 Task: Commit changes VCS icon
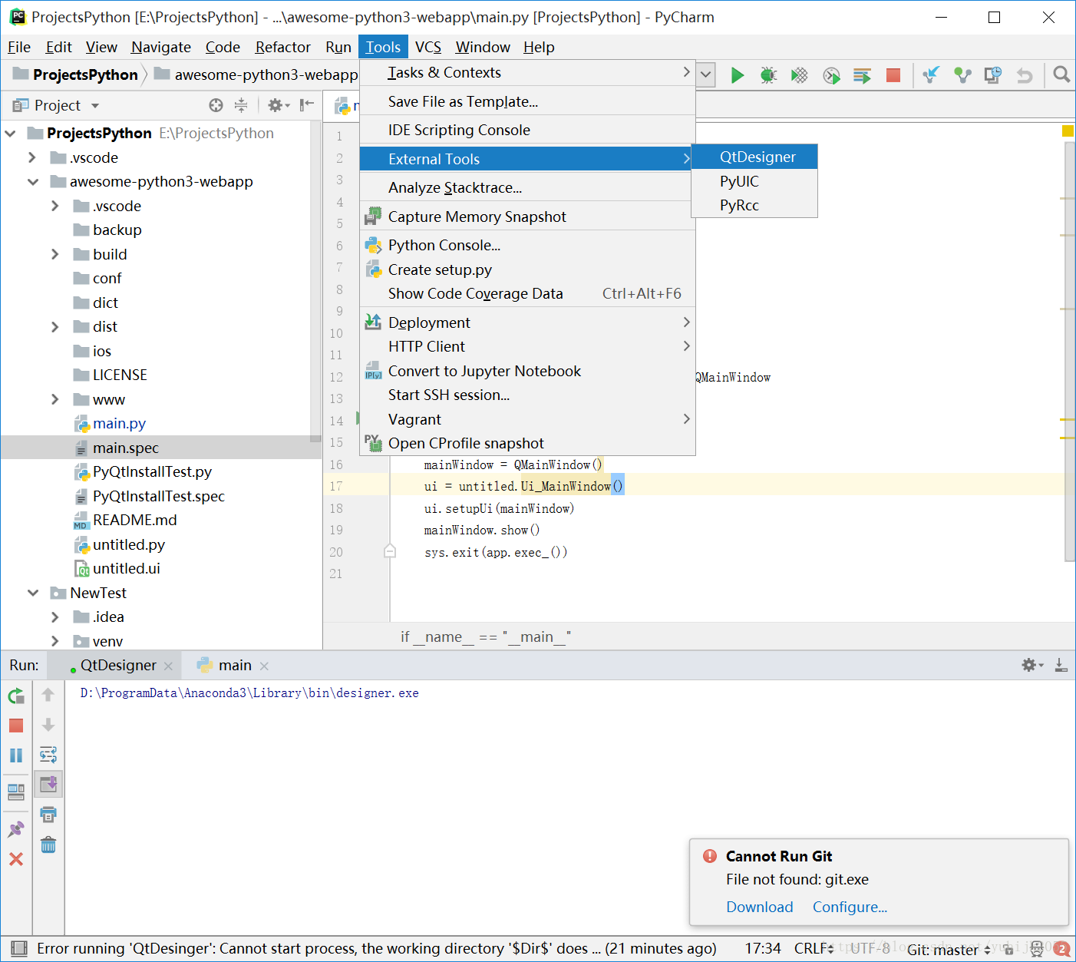pyautogui.click(x=962, y=75)
